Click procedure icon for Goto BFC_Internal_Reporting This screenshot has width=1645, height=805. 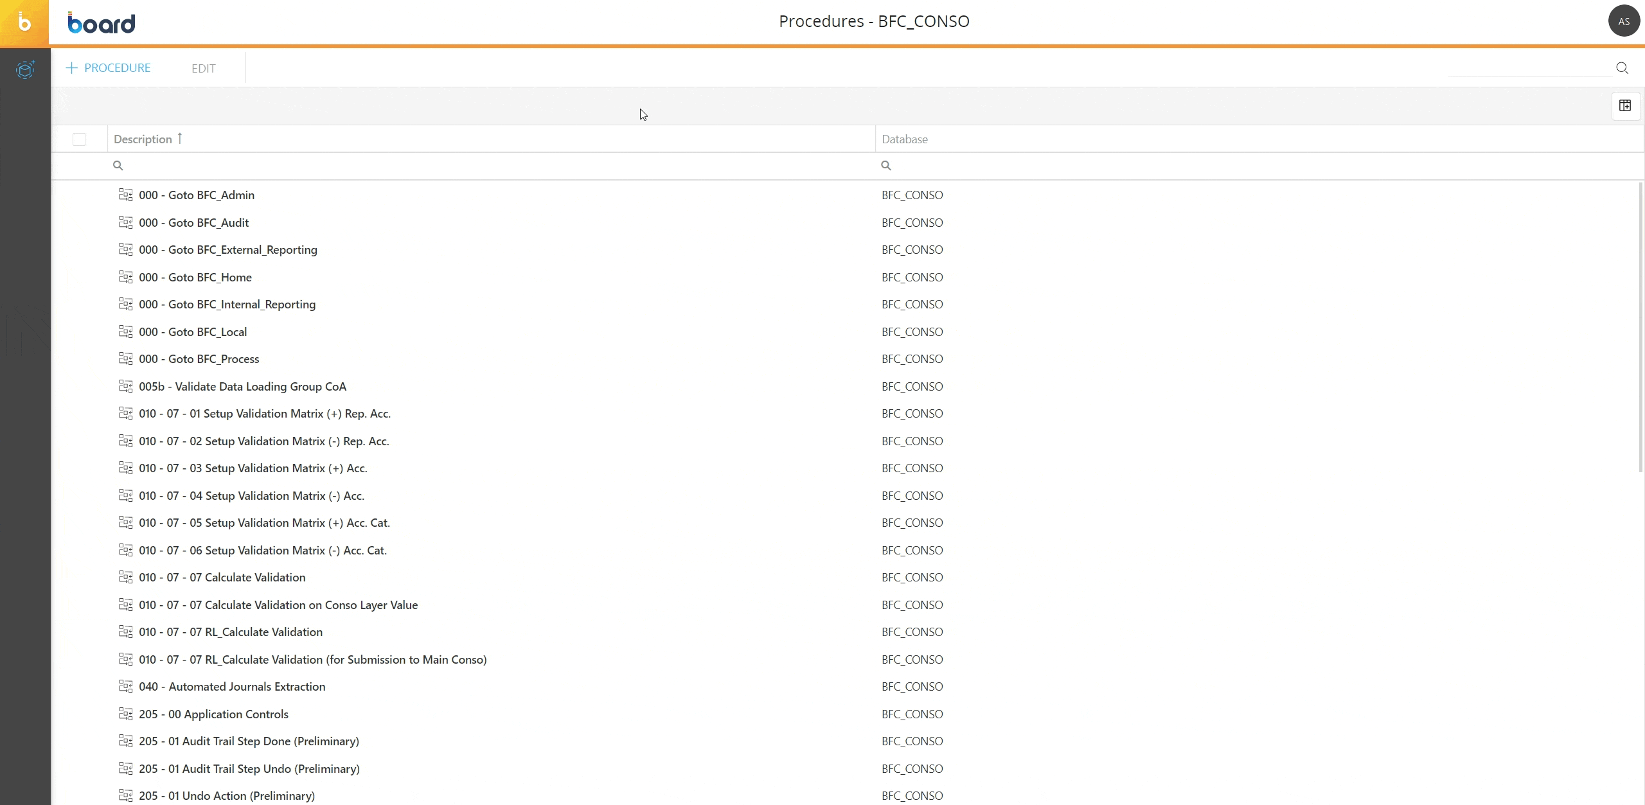coord(126,304)
